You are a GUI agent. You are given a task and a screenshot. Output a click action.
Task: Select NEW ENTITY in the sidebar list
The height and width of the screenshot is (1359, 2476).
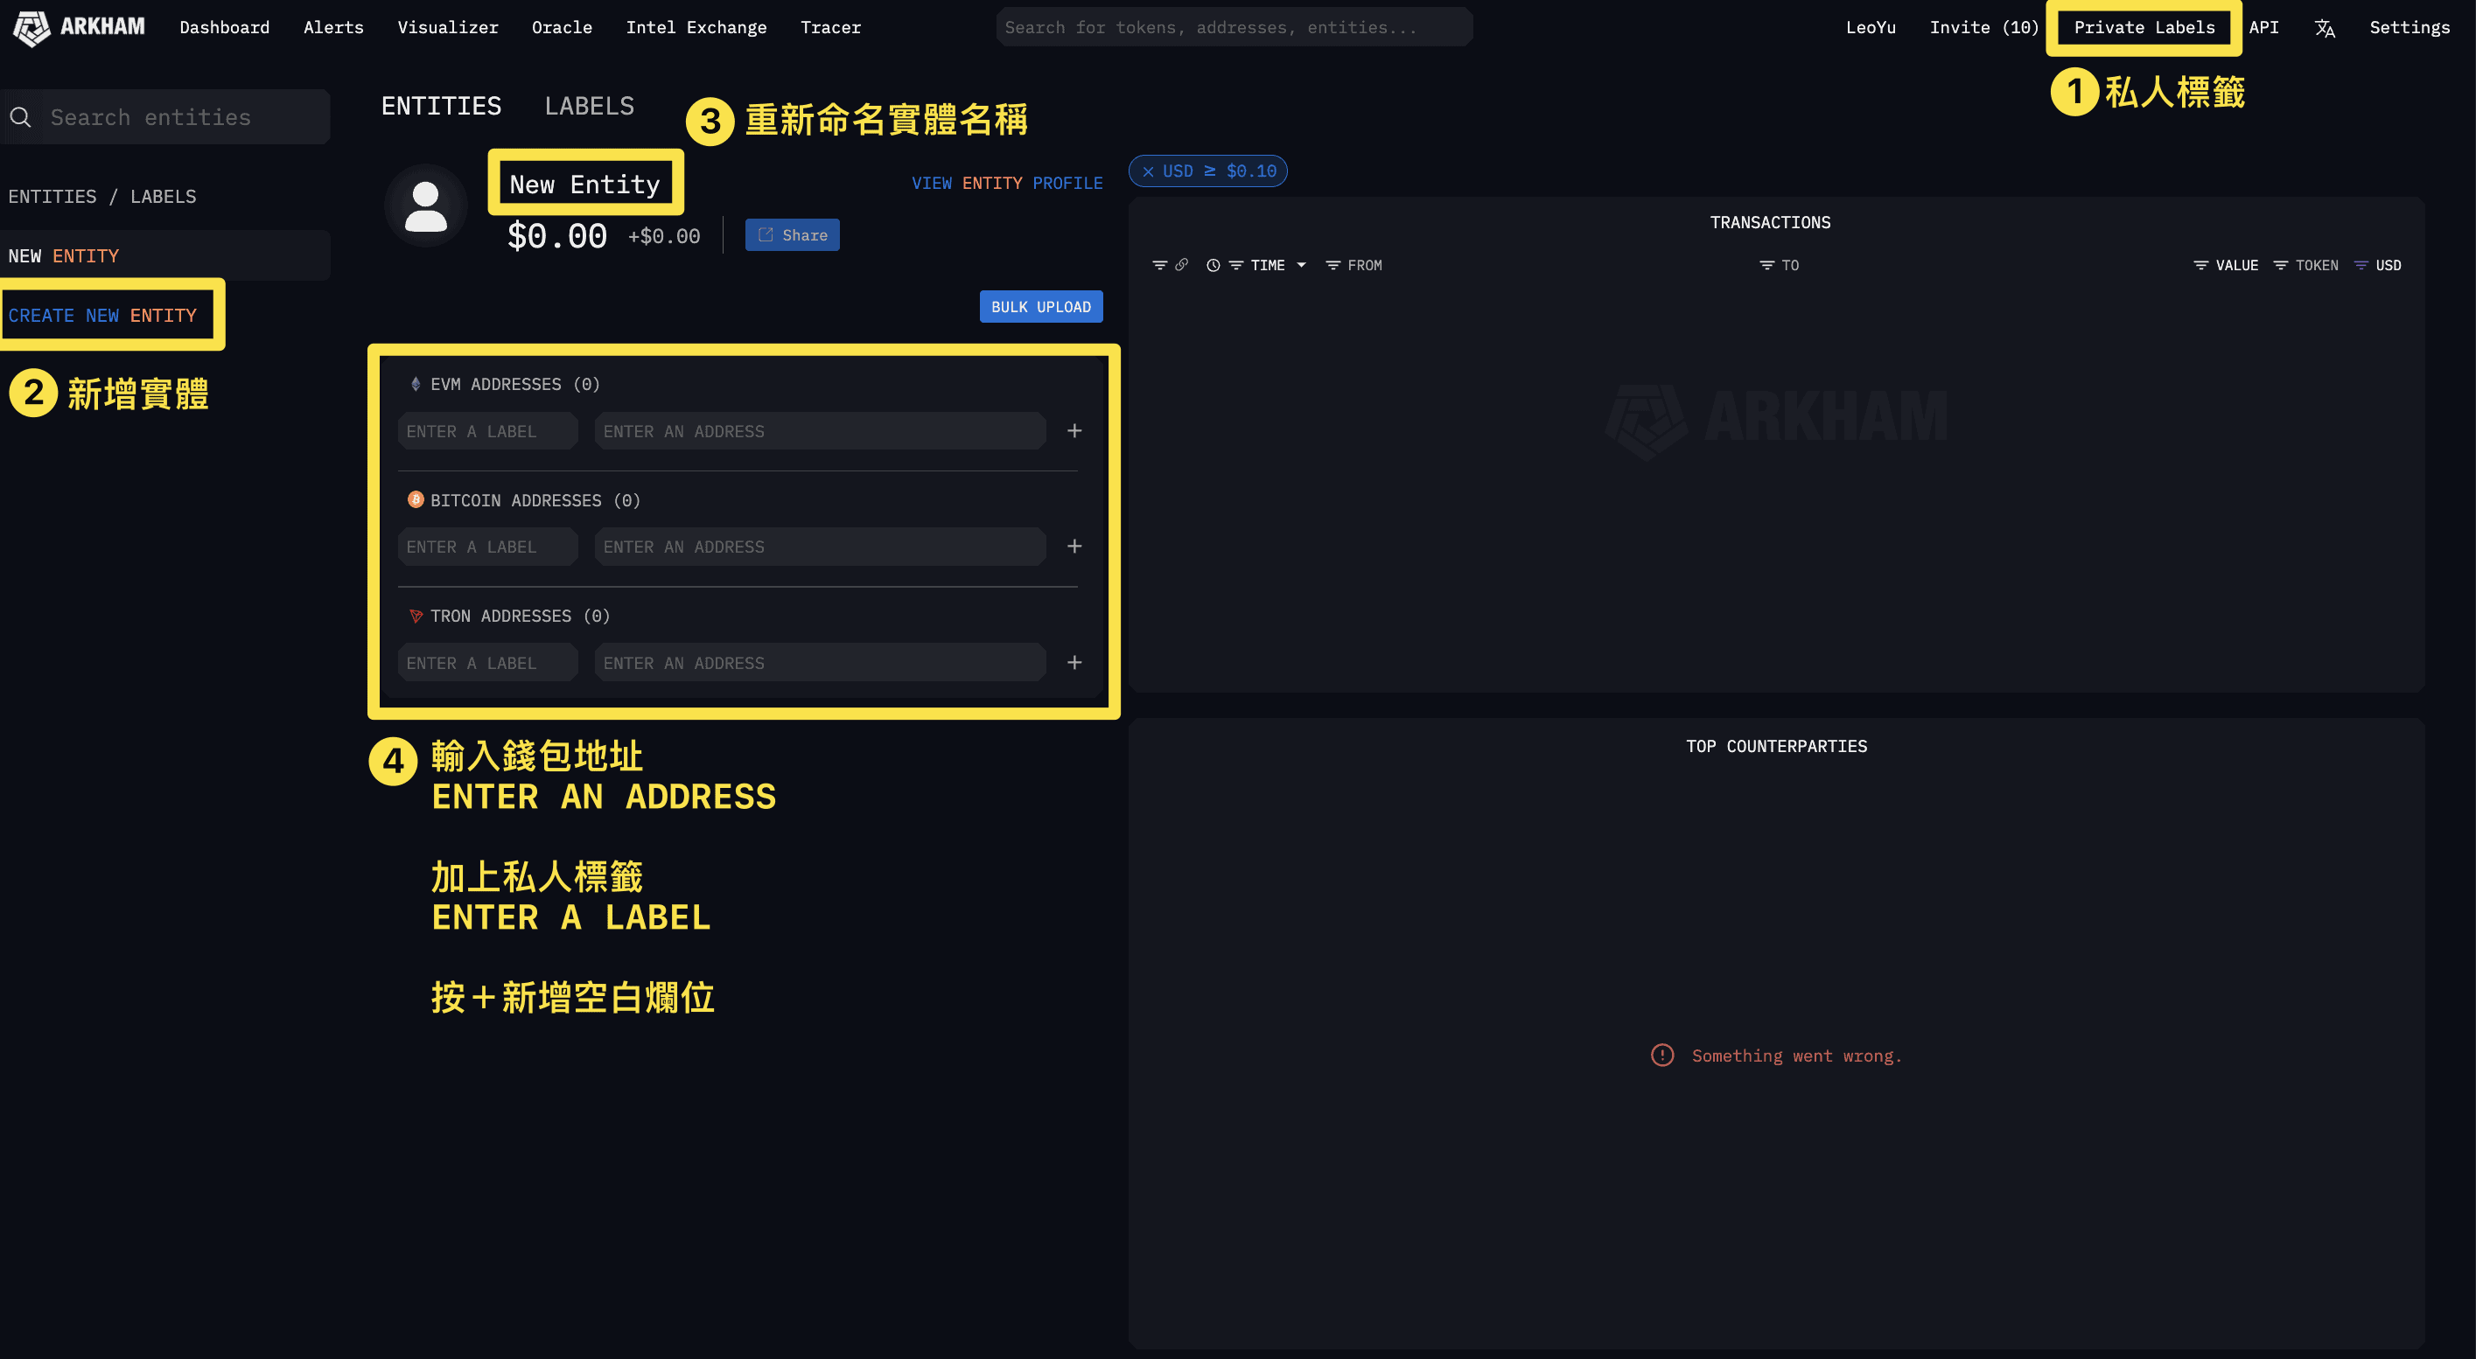coord(165,255)
